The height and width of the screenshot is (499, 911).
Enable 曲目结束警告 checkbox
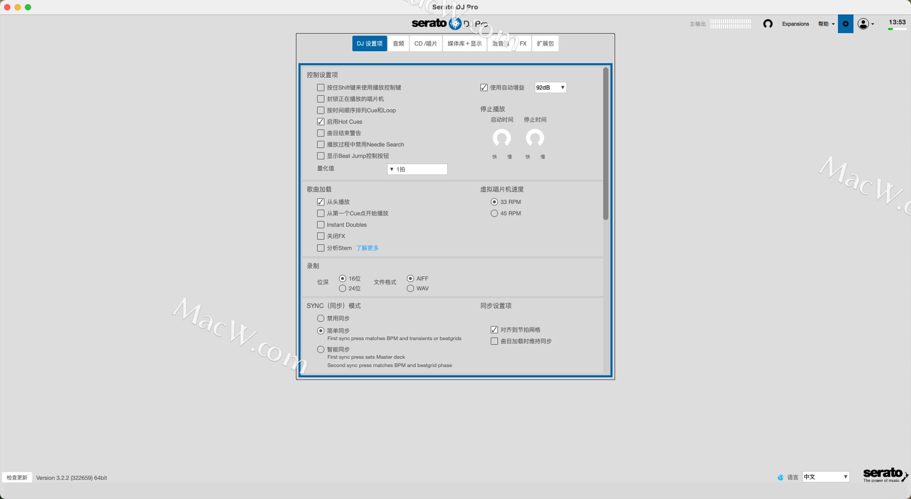coord(321,133)
